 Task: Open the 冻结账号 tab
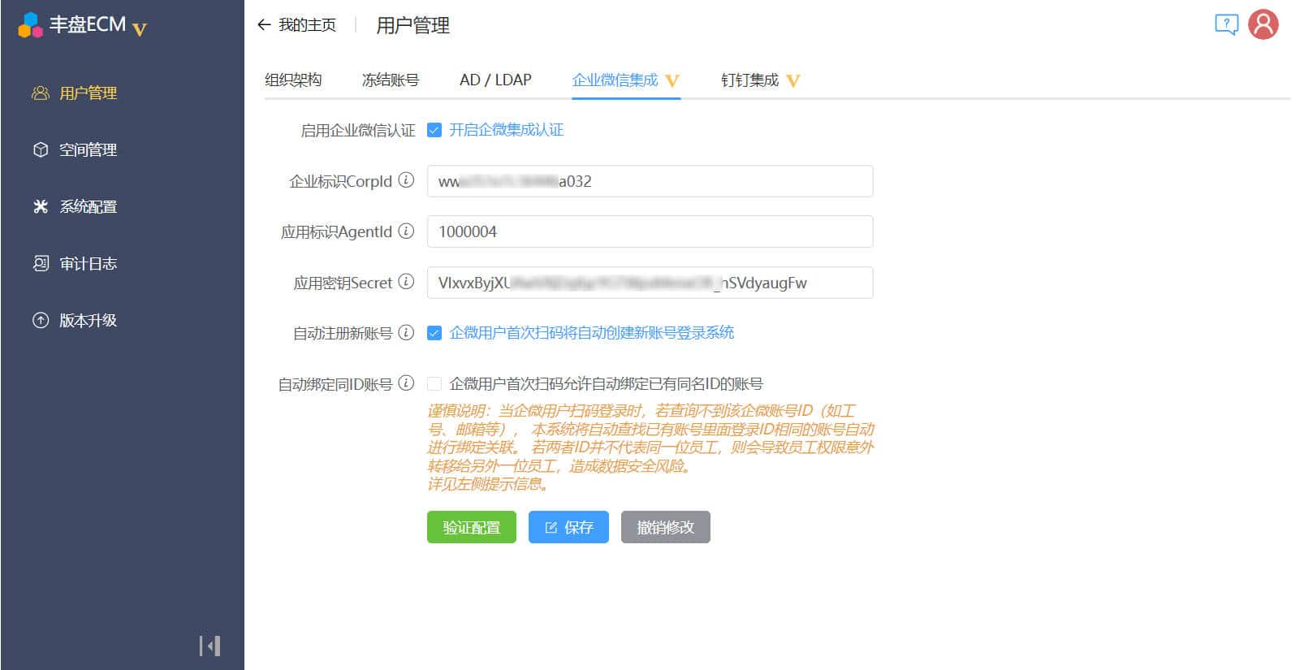click(x=390, y=80)
